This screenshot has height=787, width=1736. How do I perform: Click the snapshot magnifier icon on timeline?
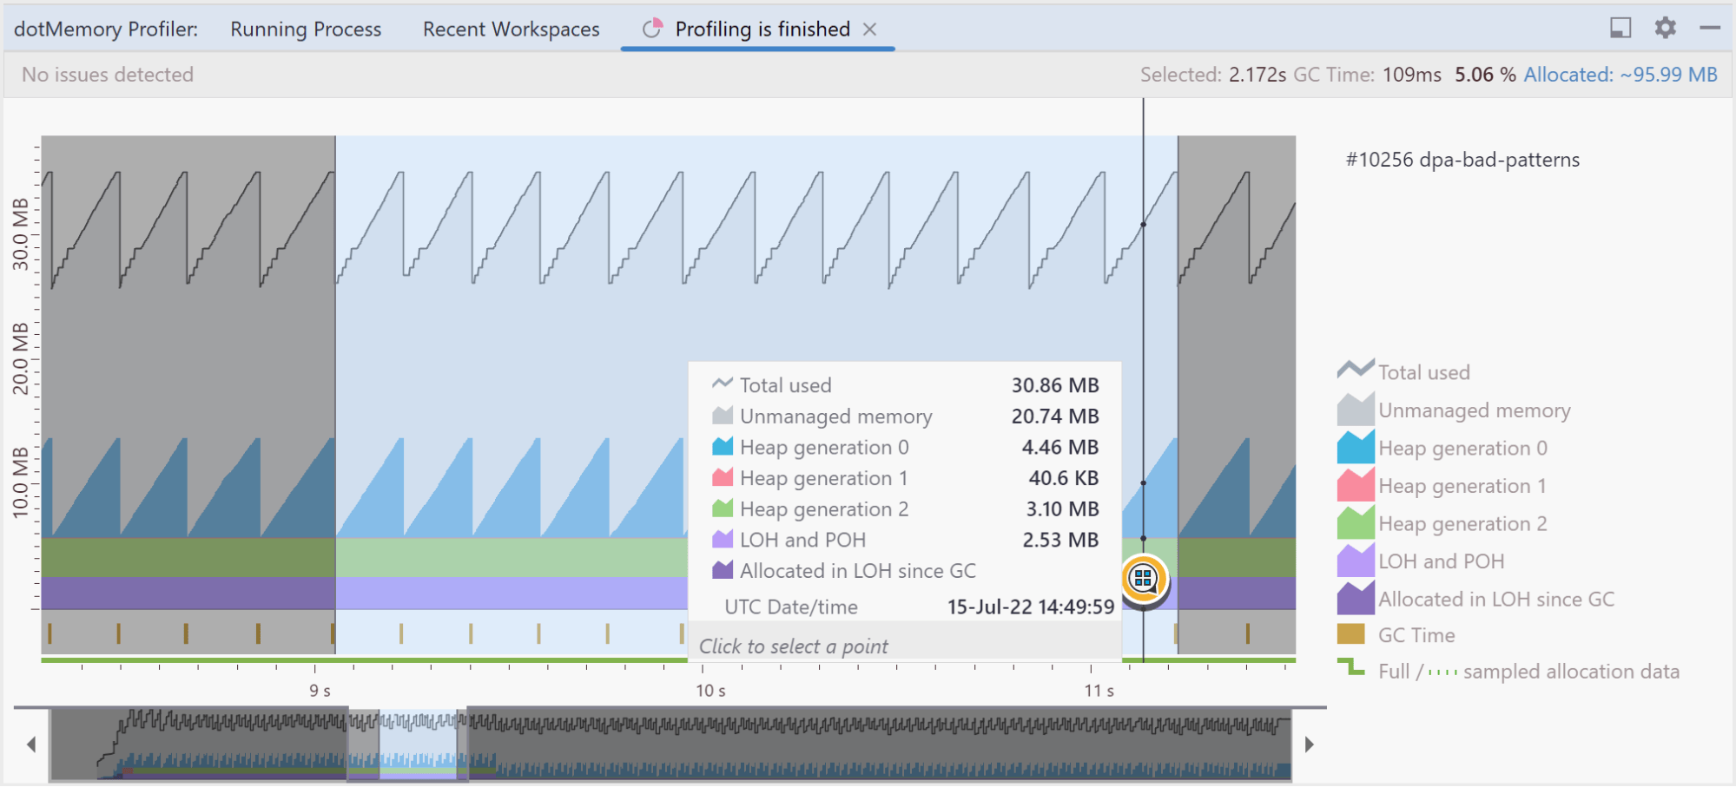(1144, 578)
